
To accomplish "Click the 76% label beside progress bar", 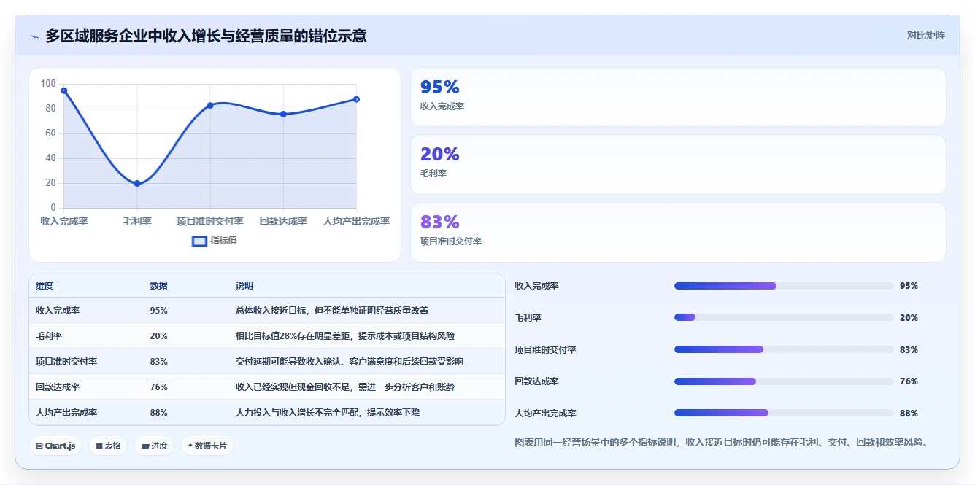I will pos(909,381).
